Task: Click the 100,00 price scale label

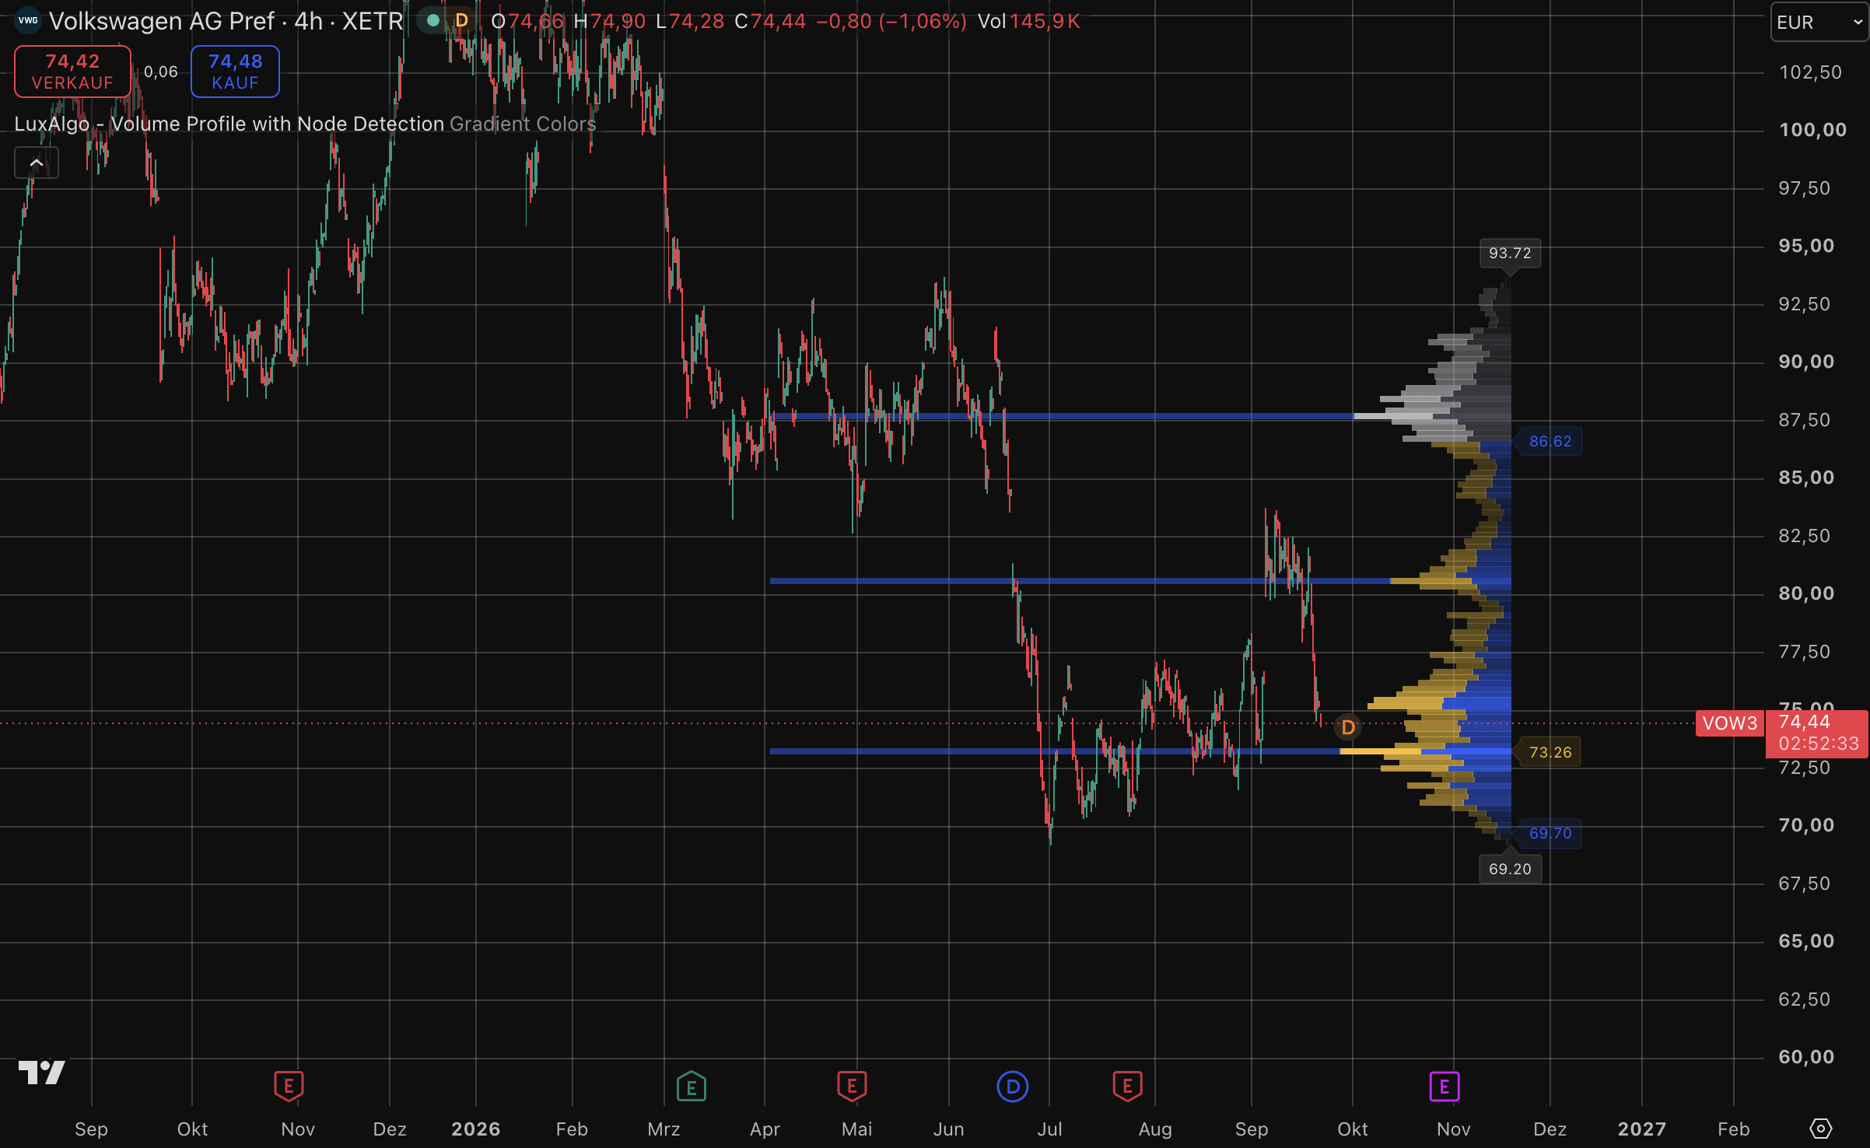Action: 1812,130
